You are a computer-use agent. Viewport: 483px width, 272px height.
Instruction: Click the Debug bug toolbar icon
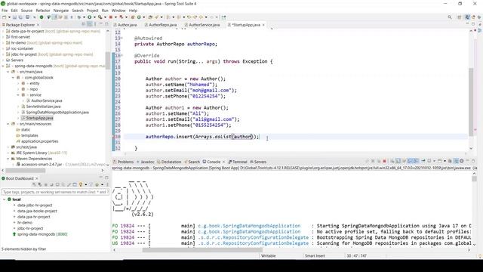78,17
